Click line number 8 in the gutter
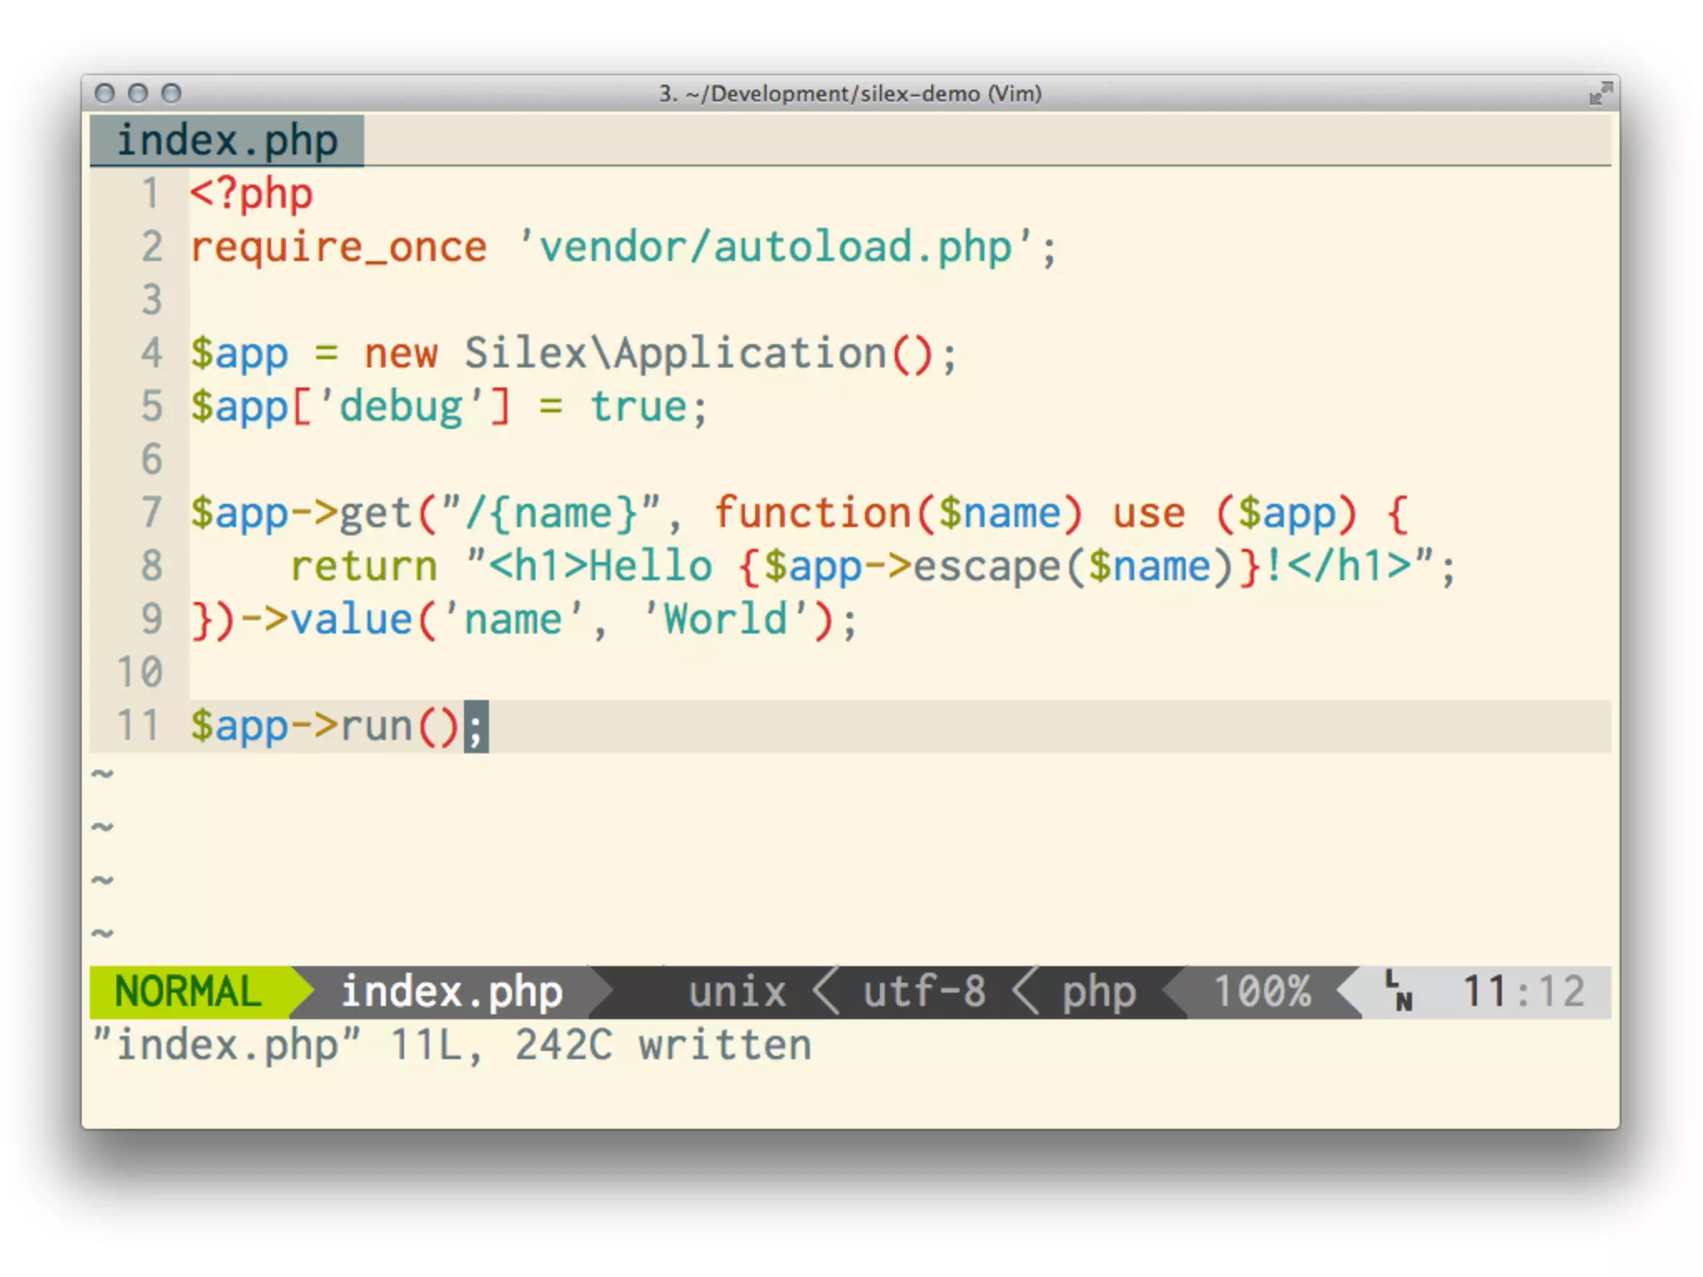The image size is (1703, 1277). (151, 566)
